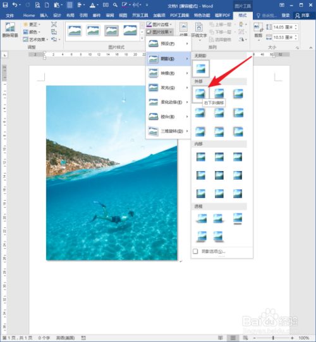Screen dimensions: 316x342
Task: Click the magnifier search icon in quick access toolbar
Action: coord(115,5)
